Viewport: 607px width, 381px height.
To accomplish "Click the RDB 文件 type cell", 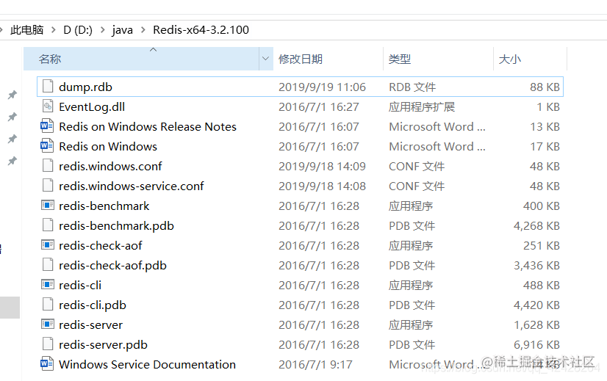I will [x=412, y=87].
